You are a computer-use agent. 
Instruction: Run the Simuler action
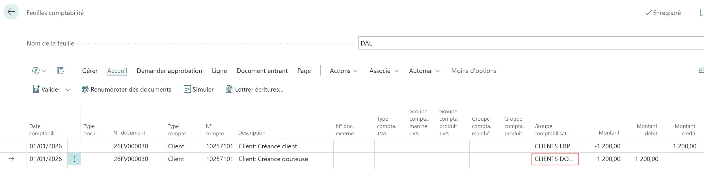(x=199, y=90)
